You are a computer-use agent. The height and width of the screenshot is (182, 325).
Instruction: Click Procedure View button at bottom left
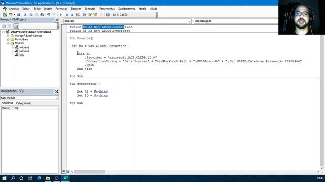coord(64,172)
